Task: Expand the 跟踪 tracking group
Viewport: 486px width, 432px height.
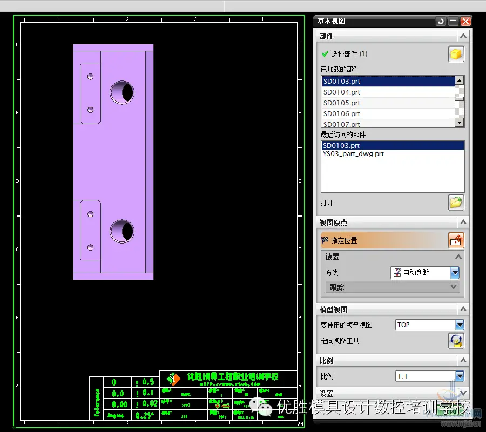Action: click(x=453, y=287)
